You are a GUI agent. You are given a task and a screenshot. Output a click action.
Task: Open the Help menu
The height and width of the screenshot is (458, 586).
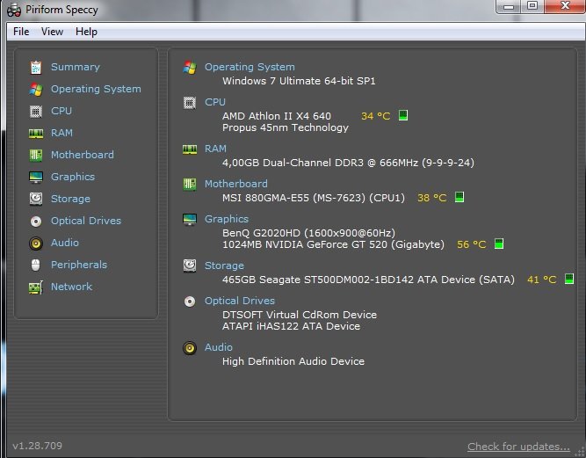pos(86,32)
